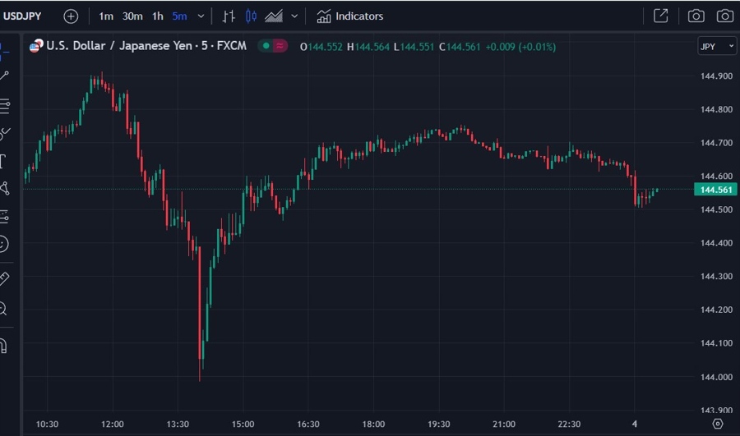This screenshot has width=740, height=436.
Task: Select the 5m timeframe
Action: click(x=179, y=16)
